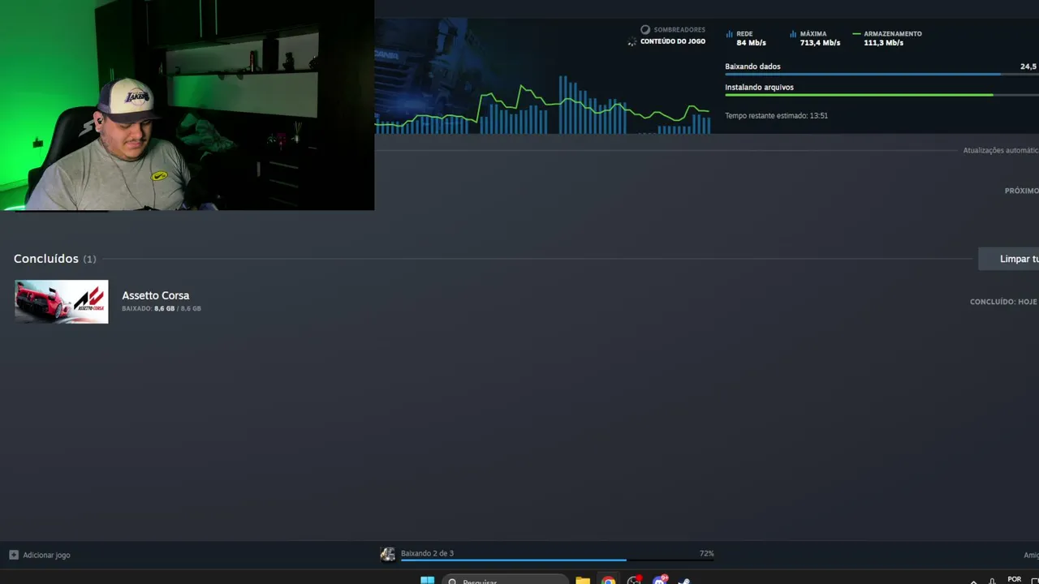Click the 84 Mb/s network speed value
This screenshot has height=584, width=1039.
tap(751, 43)
